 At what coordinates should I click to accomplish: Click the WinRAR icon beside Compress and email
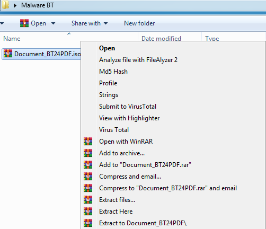88,177
